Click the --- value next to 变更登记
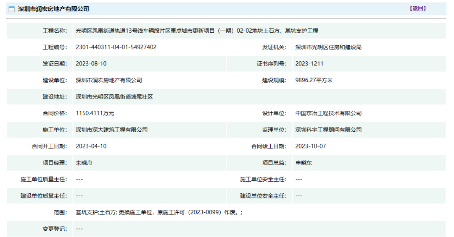Image resolution: width=454 pixels, height=237 pixels. click(79, 229)
